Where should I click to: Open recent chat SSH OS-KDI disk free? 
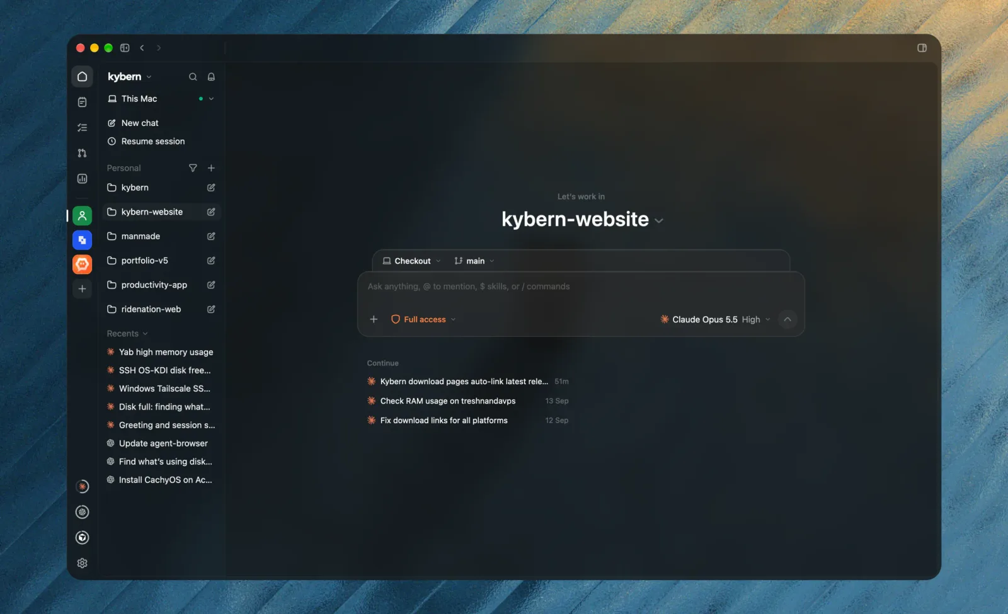[161, 370]
